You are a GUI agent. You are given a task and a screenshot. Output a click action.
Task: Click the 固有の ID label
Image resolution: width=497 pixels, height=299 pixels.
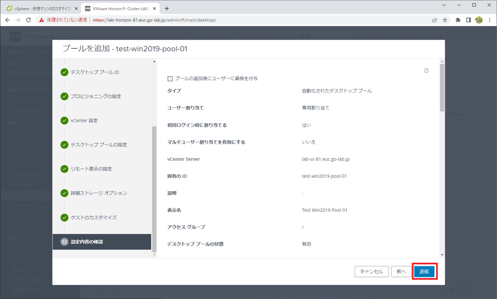pyautogui.click(x=177, y=176)
